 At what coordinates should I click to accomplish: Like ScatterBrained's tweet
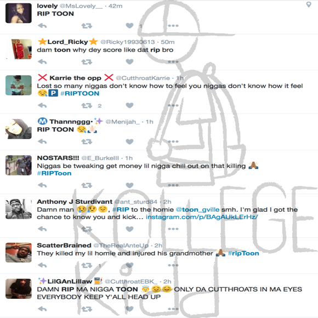pyautogui.click(x=129, y=265)
